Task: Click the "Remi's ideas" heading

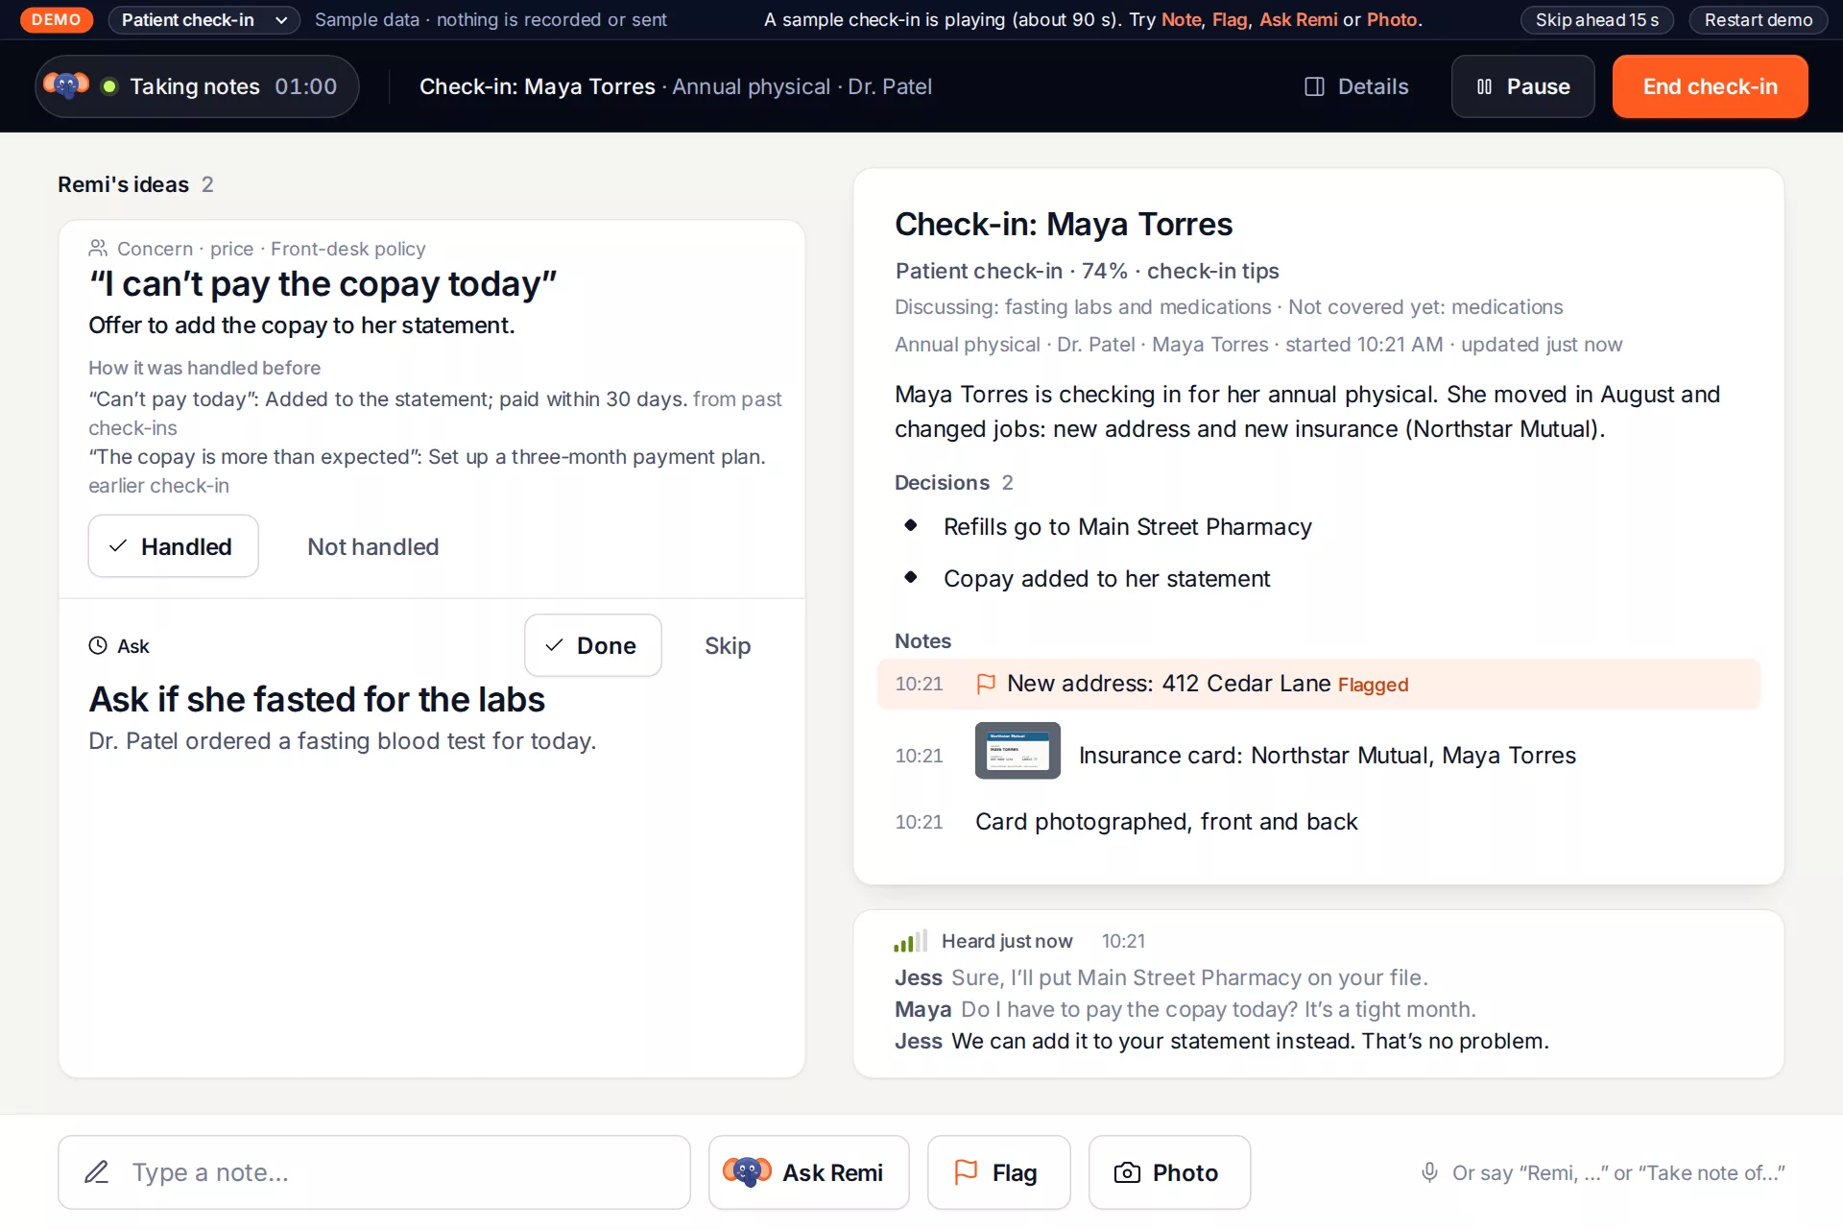Action: tap(123, 184)
